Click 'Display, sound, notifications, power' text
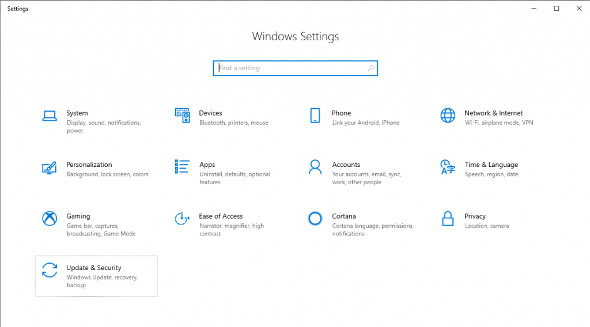The width and height of the screenshot is (590, 327). click(104, 127)
